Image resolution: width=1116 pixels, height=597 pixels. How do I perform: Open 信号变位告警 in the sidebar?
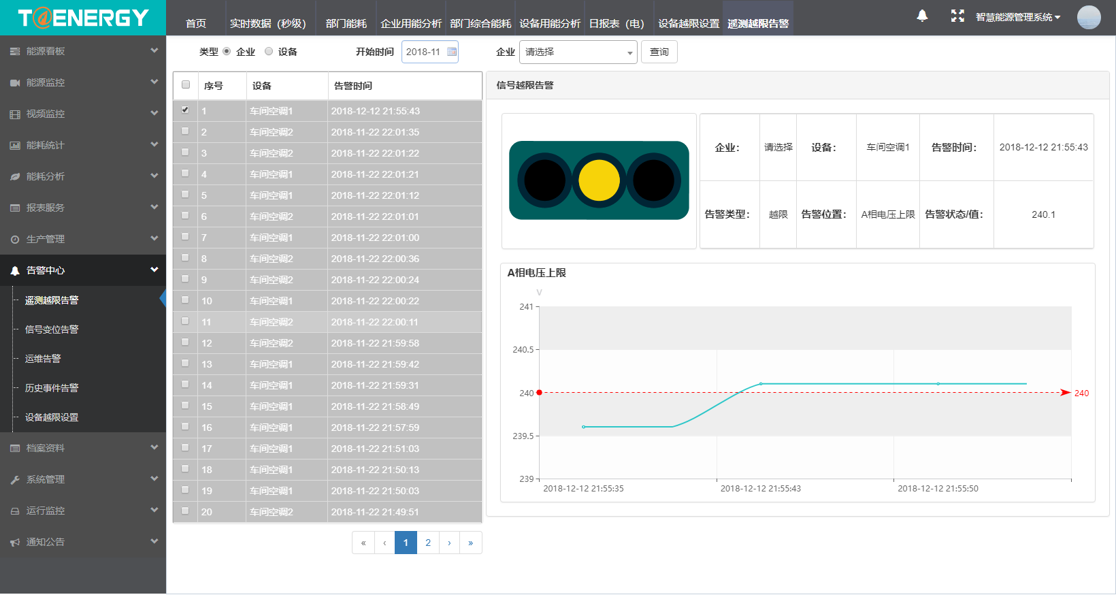click(x=52, y=329)
